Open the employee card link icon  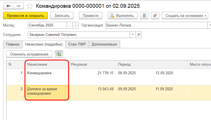[139, 34]
